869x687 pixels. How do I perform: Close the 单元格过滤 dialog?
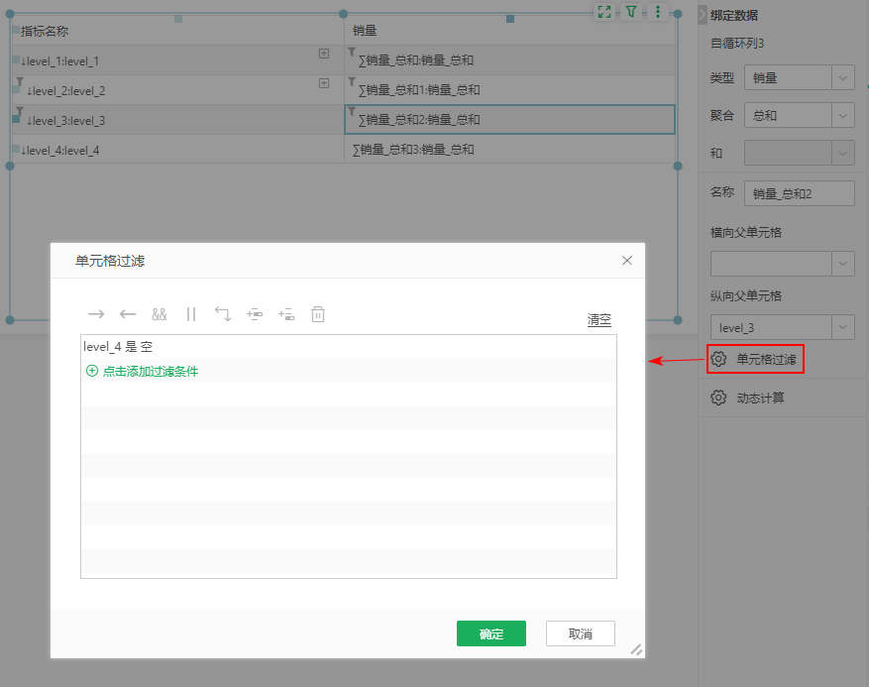pyautogui.click(x=627, y=261)
